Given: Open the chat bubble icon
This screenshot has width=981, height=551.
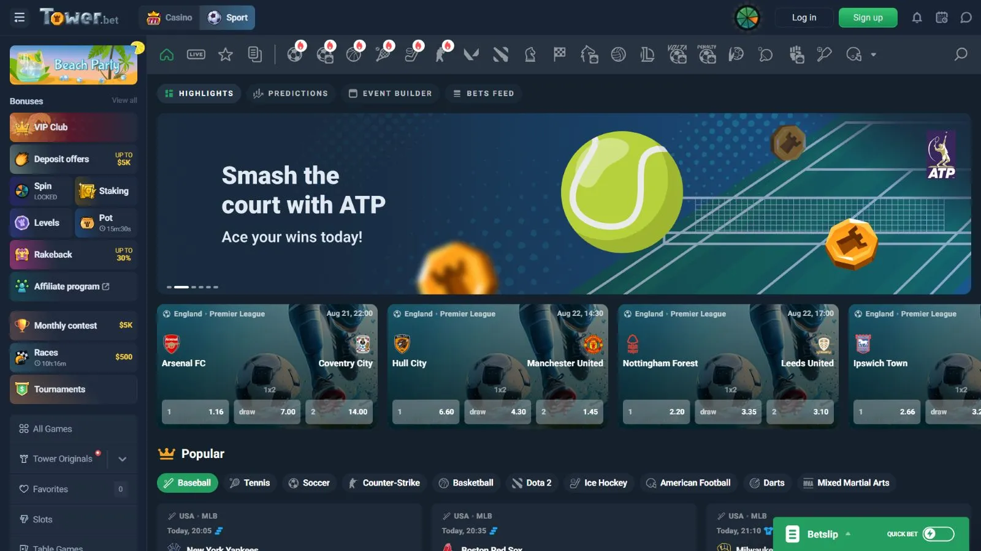Looking at the screenshot, I should pyautogui.click(x=966, y=18).
